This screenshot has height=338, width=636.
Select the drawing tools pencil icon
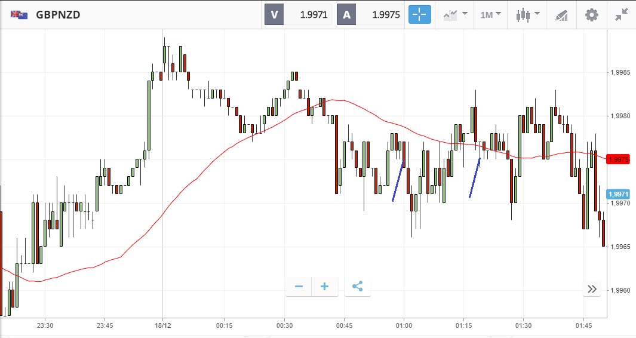pos(561,15)
